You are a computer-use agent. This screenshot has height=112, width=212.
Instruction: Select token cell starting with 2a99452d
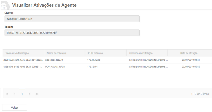click(x=23, y=60)
